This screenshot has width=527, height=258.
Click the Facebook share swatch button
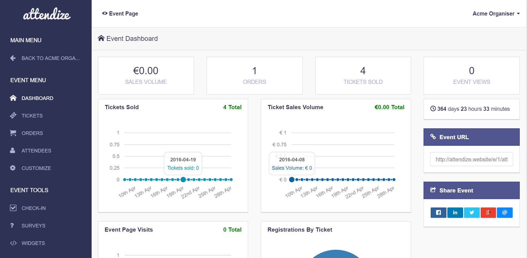[438, 212]
